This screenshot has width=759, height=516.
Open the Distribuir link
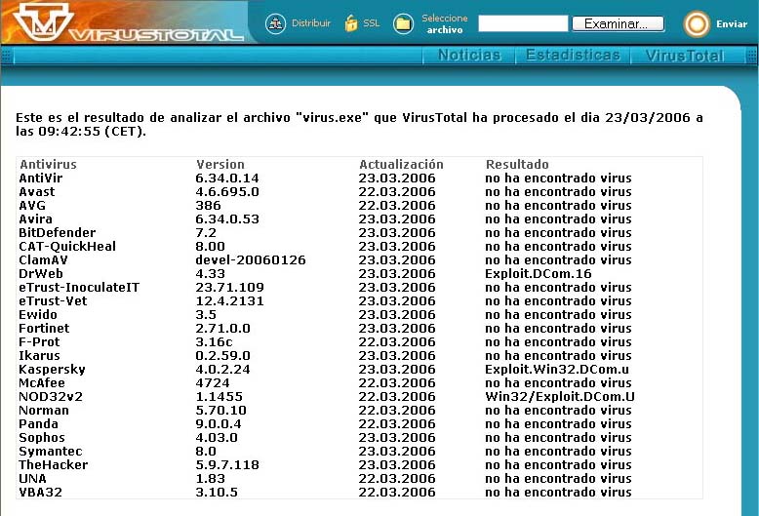[311, 23]
